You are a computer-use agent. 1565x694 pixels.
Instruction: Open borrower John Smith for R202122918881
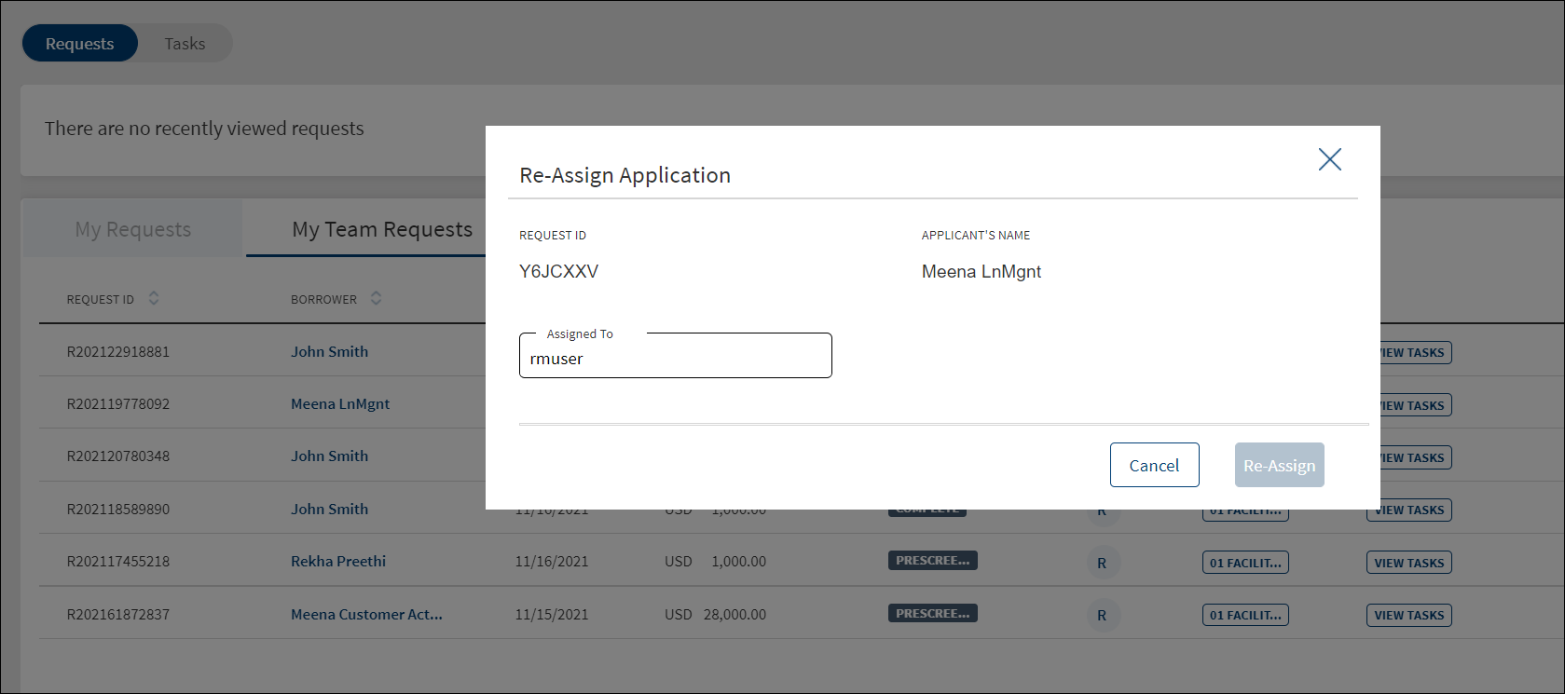tap(329, 351)
